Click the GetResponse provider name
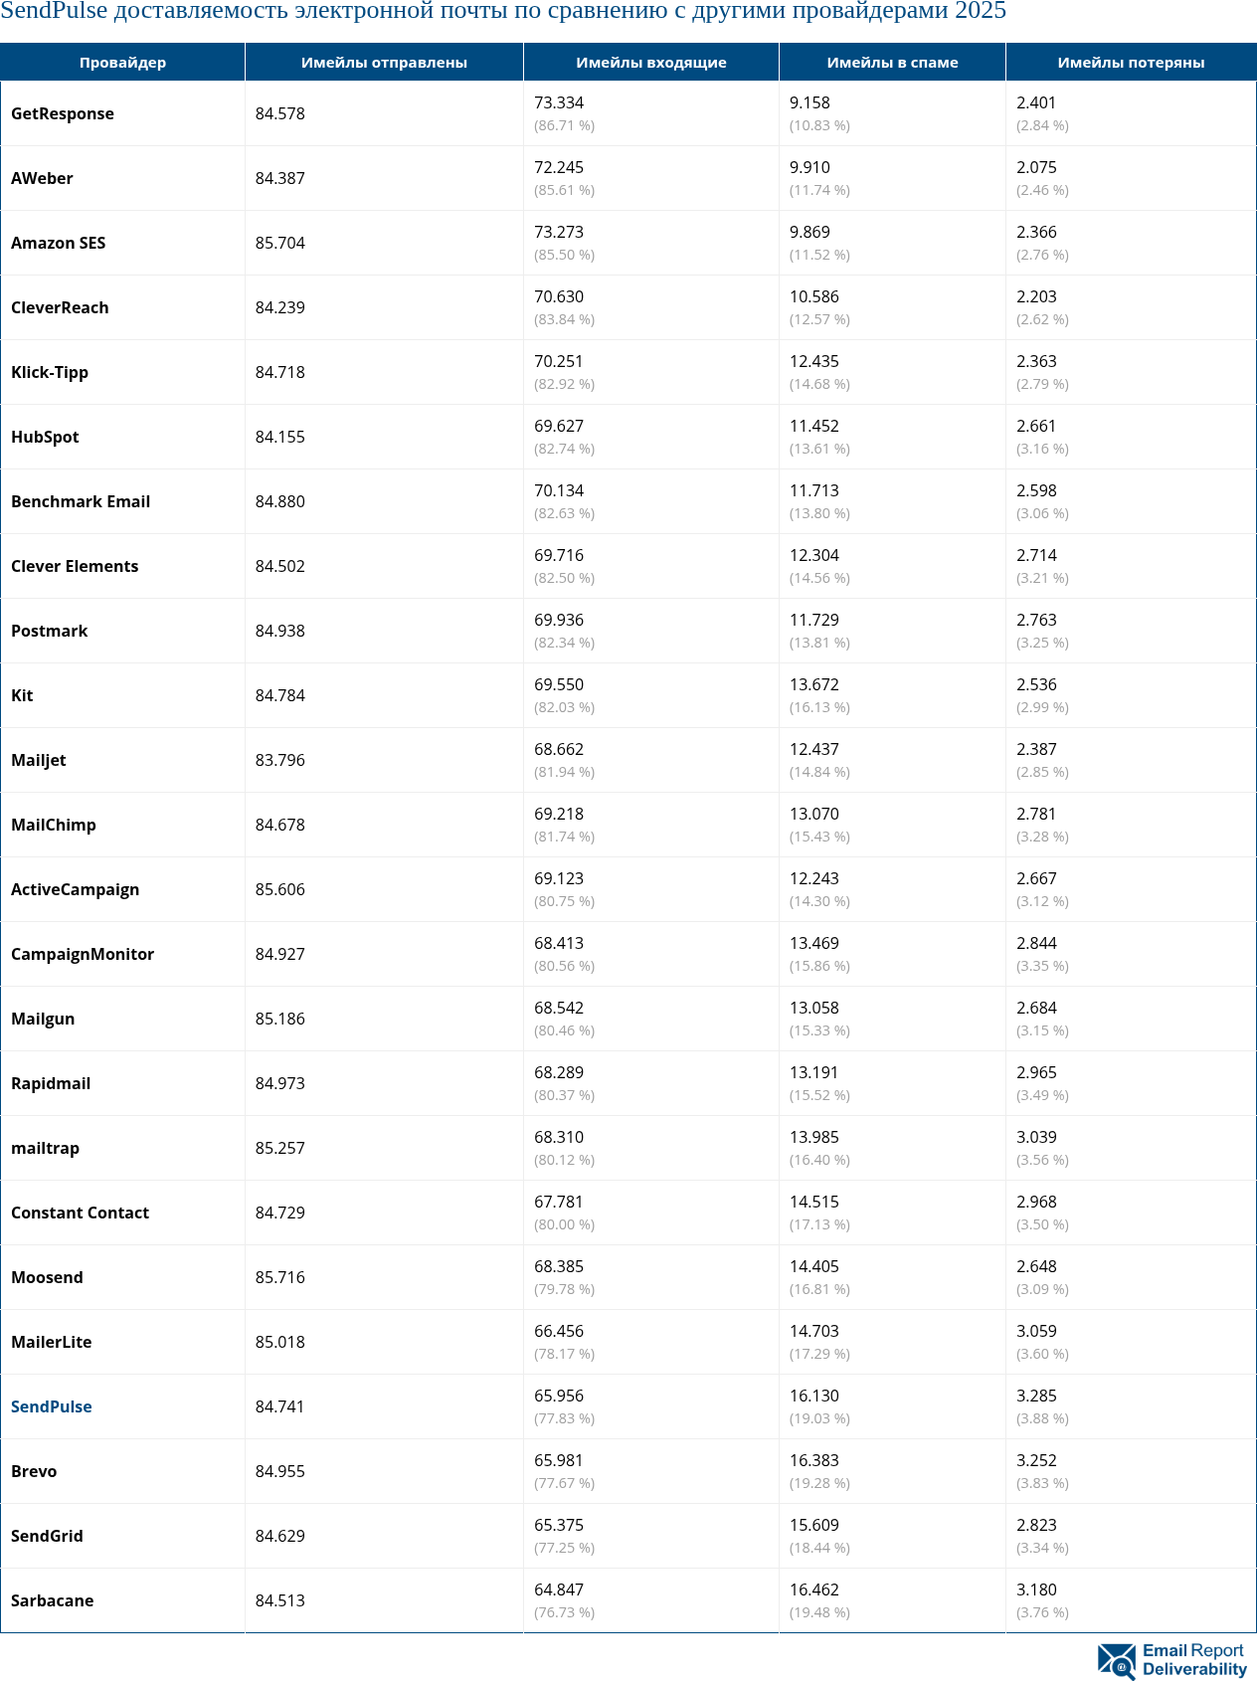This screenshot has height=1681, width=1257. (x=63, y=113)
